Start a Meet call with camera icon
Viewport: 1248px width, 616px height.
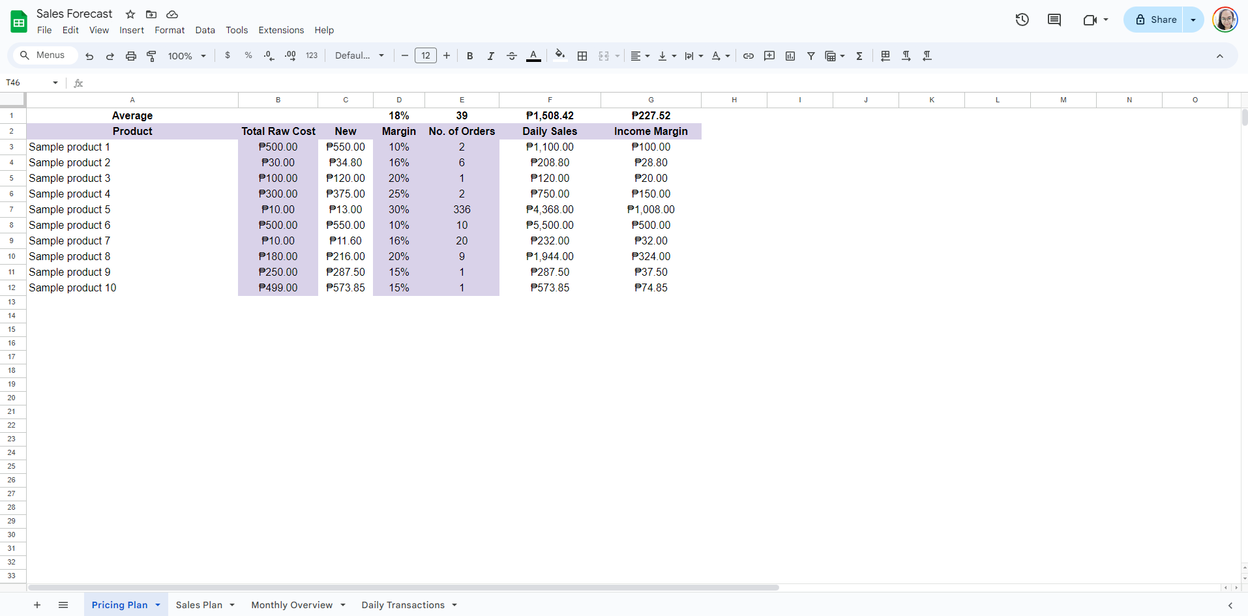coord(1090,20)
